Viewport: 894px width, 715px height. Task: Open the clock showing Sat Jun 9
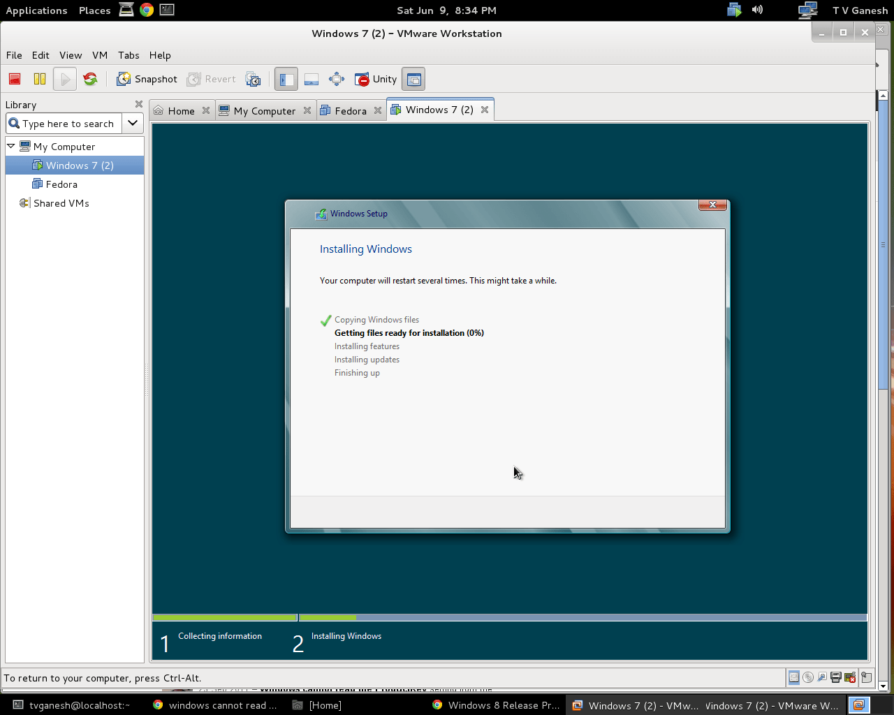446,10
